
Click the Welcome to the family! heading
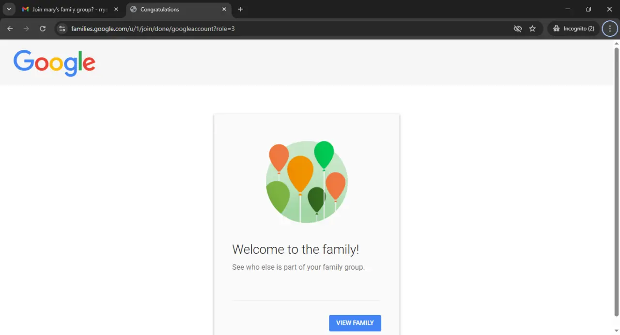coord(295,249)
